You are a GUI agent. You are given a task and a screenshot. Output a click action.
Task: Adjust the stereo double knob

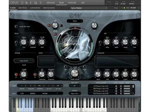coord(55,25)
